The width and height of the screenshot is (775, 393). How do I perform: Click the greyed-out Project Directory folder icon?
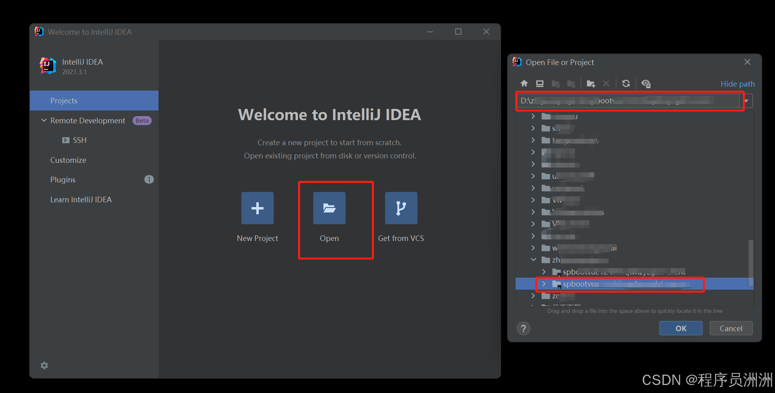tap(555, 83)
